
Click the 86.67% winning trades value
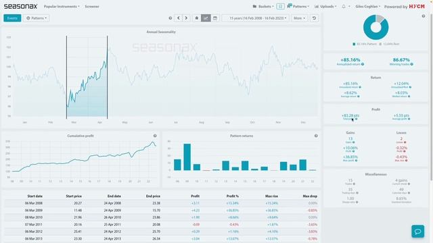pyautogui.click(x=401, y=60)
